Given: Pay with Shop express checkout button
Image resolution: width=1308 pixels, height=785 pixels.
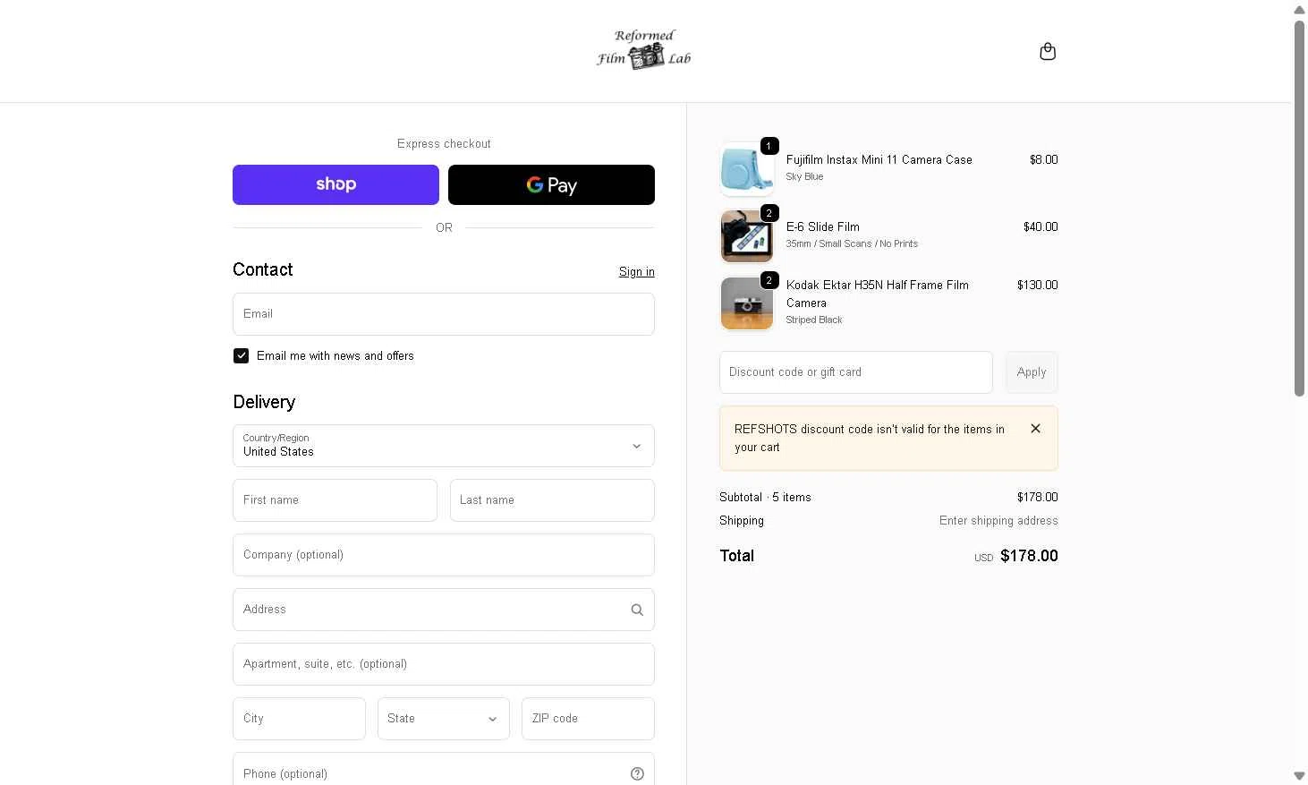Looking at the screenshot, I should 335,184.
